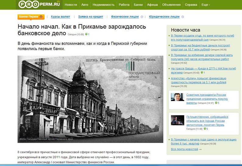Click the Путешественник story thumbnail photo
This screenshot has height=166, width=242.
[x=177, y=120]
